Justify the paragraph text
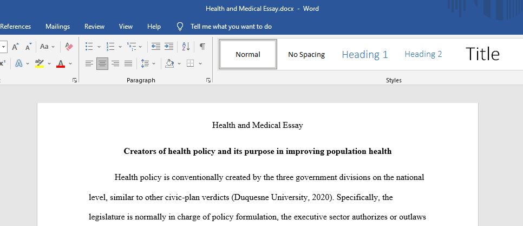The image size is (523, 226). pyautogui.click(x=128, y=63)
